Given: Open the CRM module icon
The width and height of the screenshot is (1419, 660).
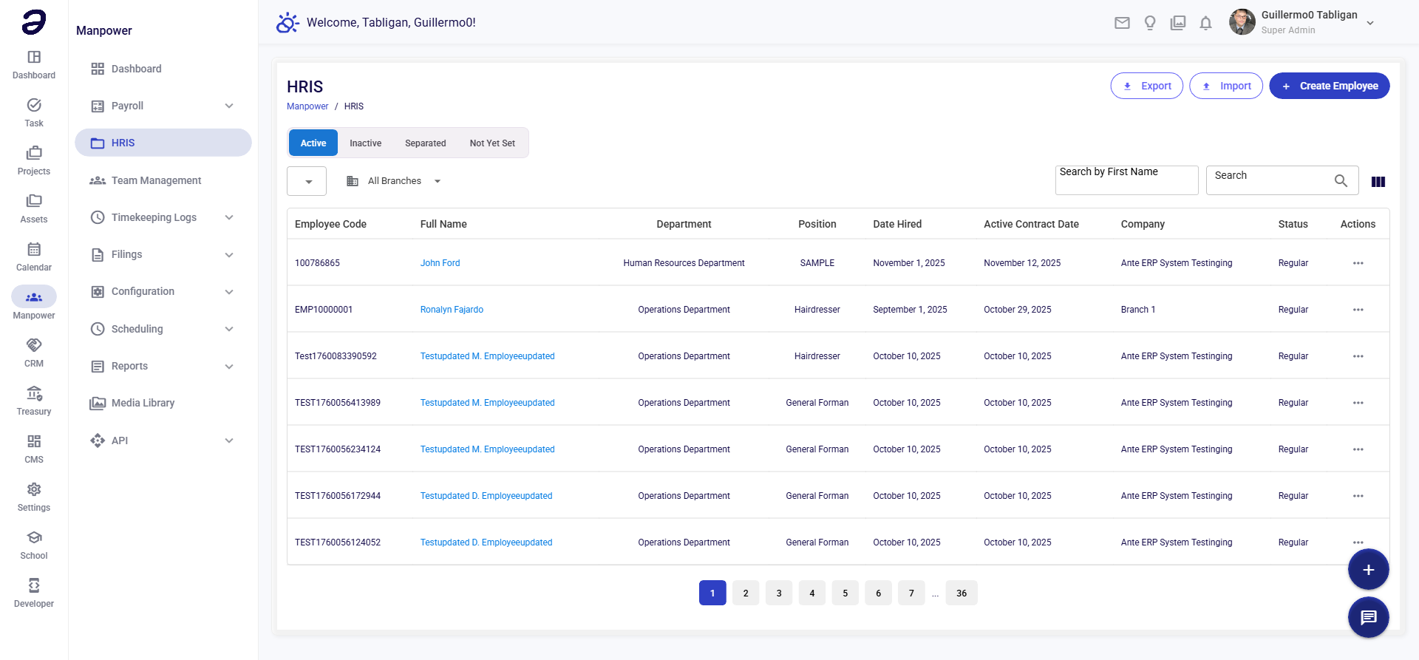Looking at the screenshot, I should tap(34, 345).
